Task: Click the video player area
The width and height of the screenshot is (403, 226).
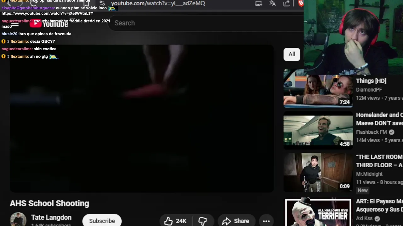Action: pos(142,118)
